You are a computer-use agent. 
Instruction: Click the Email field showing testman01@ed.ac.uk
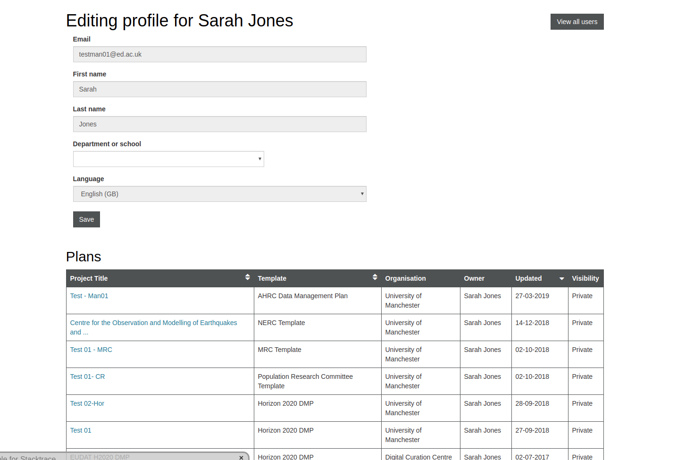click(219, 54)
